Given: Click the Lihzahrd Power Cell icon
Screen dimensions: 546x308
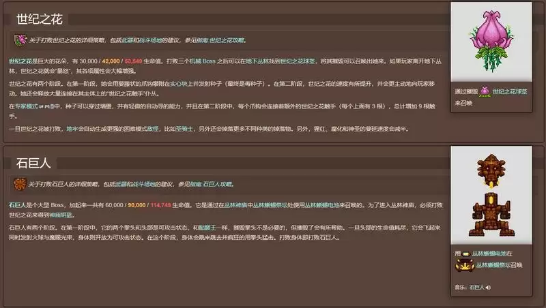Looking at the screenshot, I should pyautogui.click(x=465, y=253).
